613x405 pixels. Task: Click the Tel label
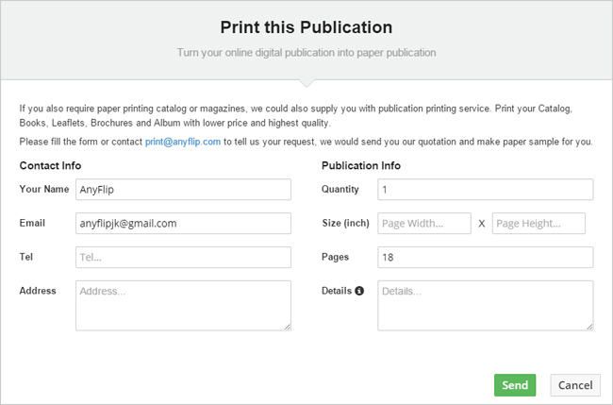coord(25,257)
